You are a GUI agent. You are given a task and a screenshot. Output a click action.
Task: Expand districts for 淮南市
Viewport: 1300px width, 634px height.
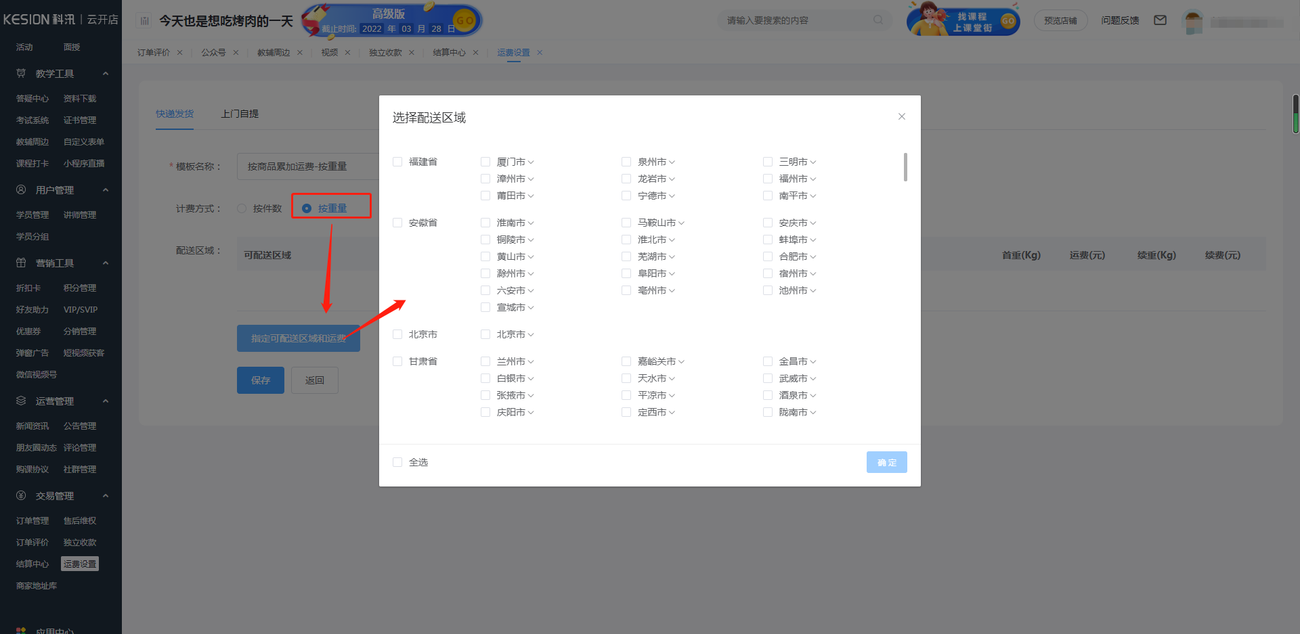(531, 223)
